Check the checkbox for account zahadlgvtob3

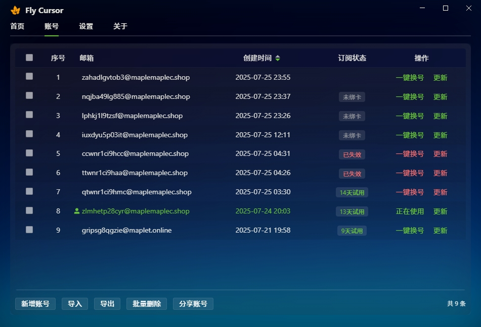click(x=29, y=76)
